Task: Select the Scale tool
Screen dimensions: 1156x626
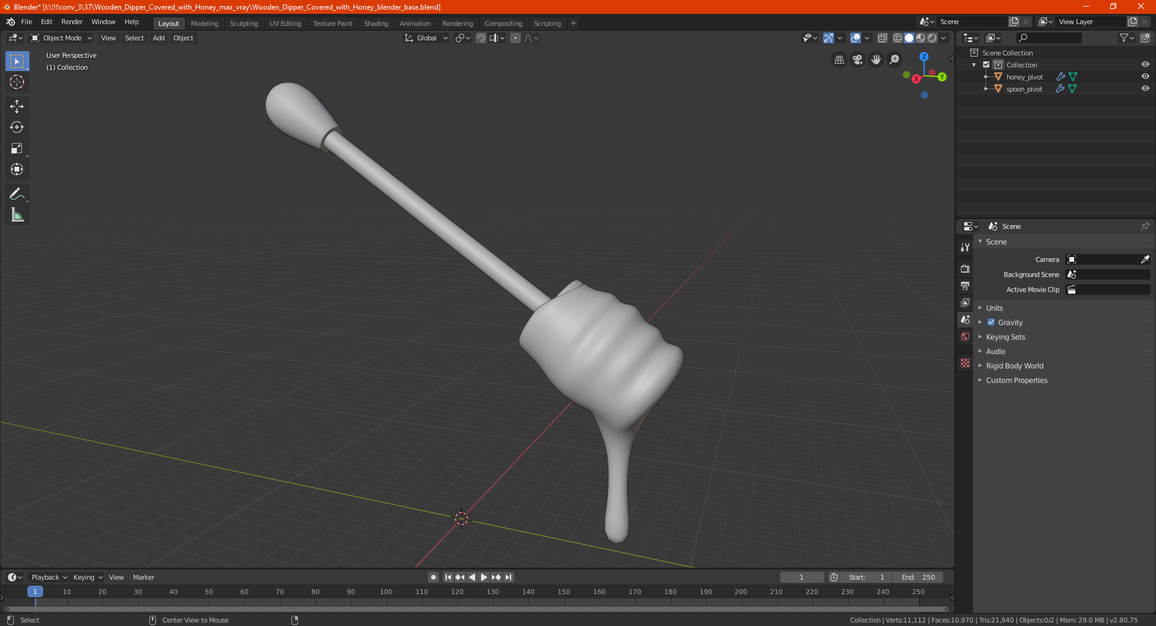Action: coord(17,149)
